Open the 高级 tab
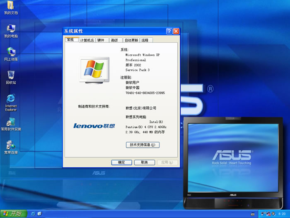The height and width of the screenshot is (218, 290). pyautogui.click(x=116, y=40)
